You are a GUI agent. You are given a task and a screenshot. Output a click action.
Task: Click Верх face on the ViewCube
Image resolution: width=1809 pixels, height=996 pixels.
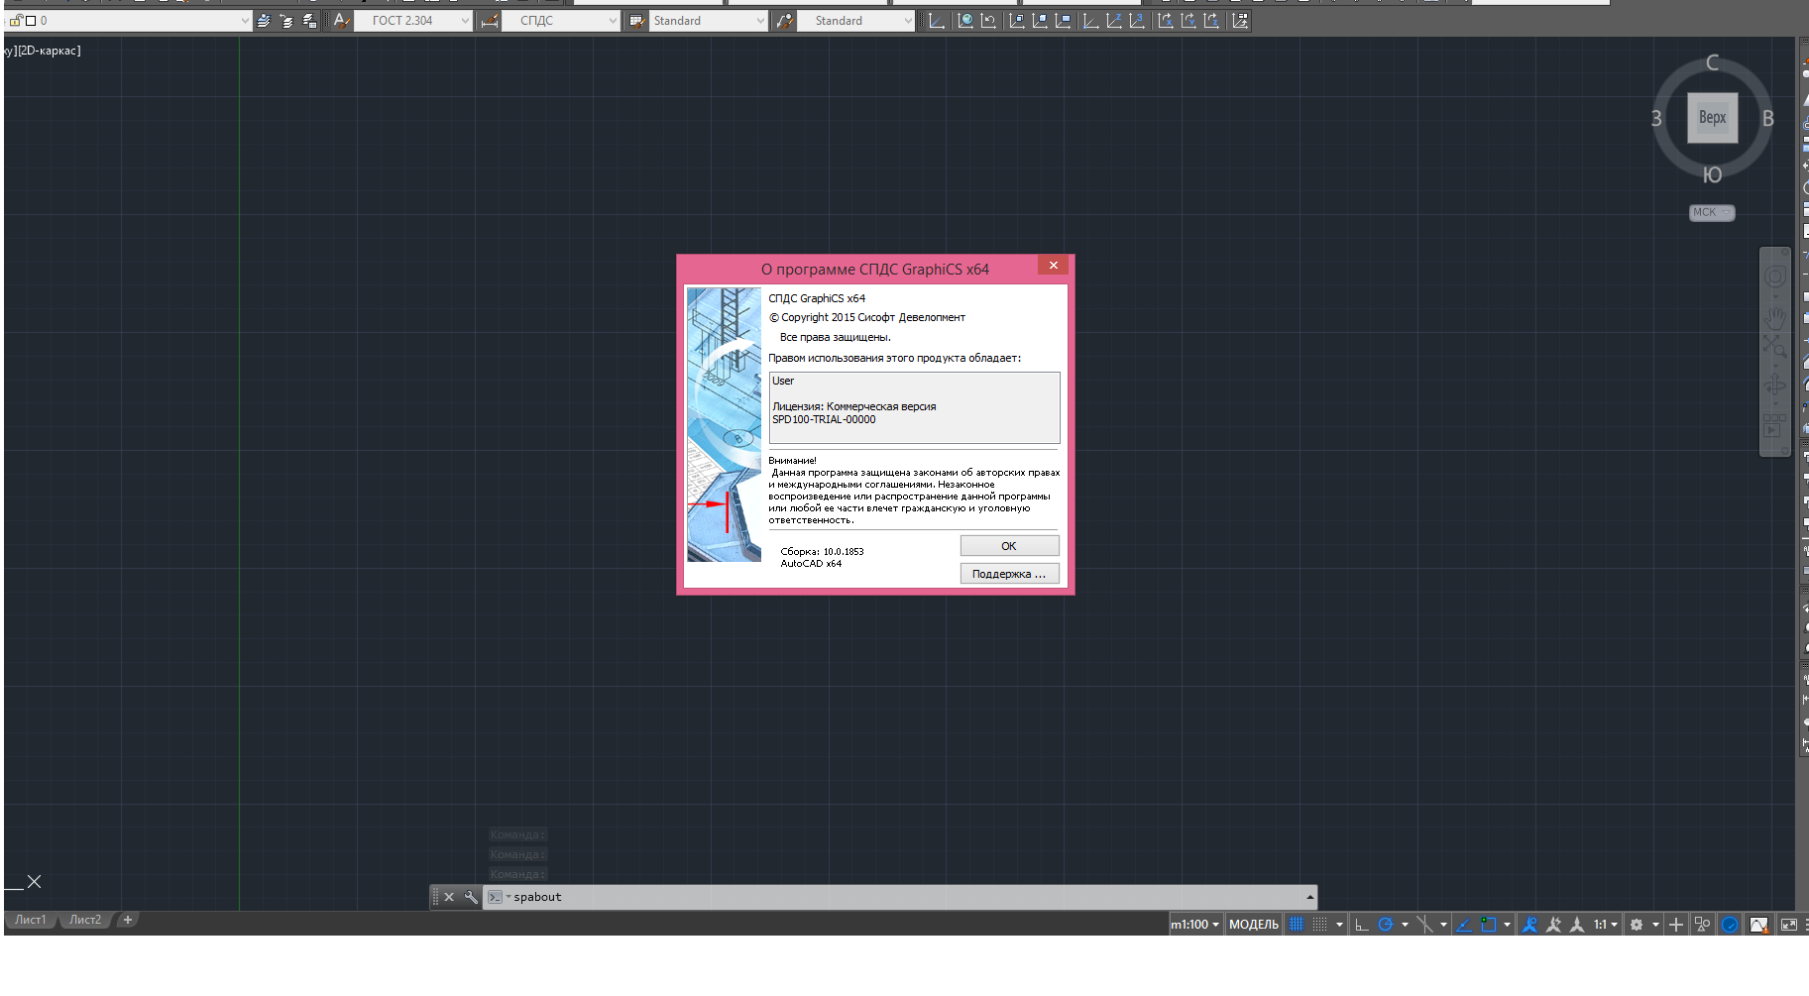(1713, 118)
